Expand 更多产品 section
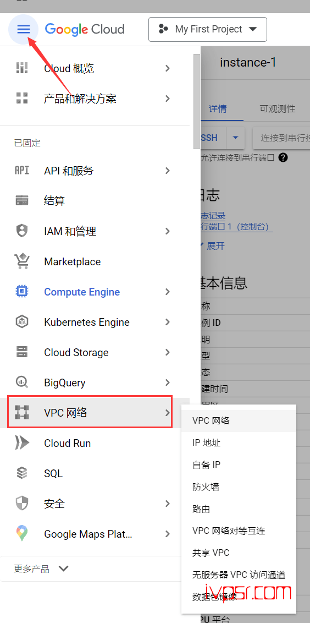The image size is (310, 623). tap(41, 569)
